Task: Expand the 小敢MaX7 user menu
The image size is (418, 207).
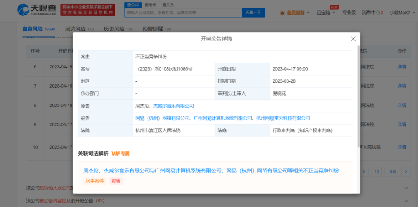Action: pos(402,13)
